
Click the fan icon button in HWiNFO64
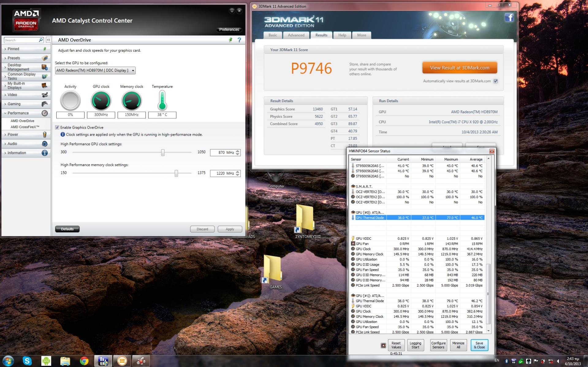coord(383,345)
